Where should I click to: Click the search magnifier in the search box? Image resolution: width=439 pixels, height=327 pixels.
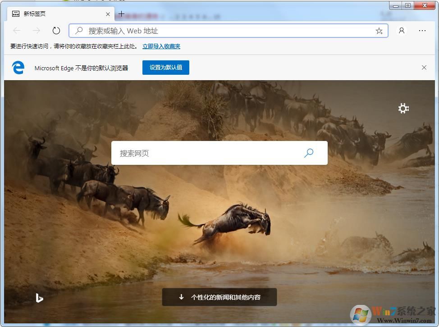(308, 153)
